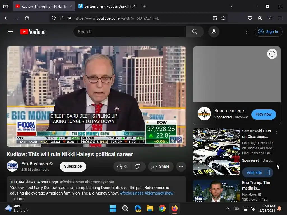Open Save to Pocket
Viewport: 287px width, 215px height.
(x=250, y=18)
